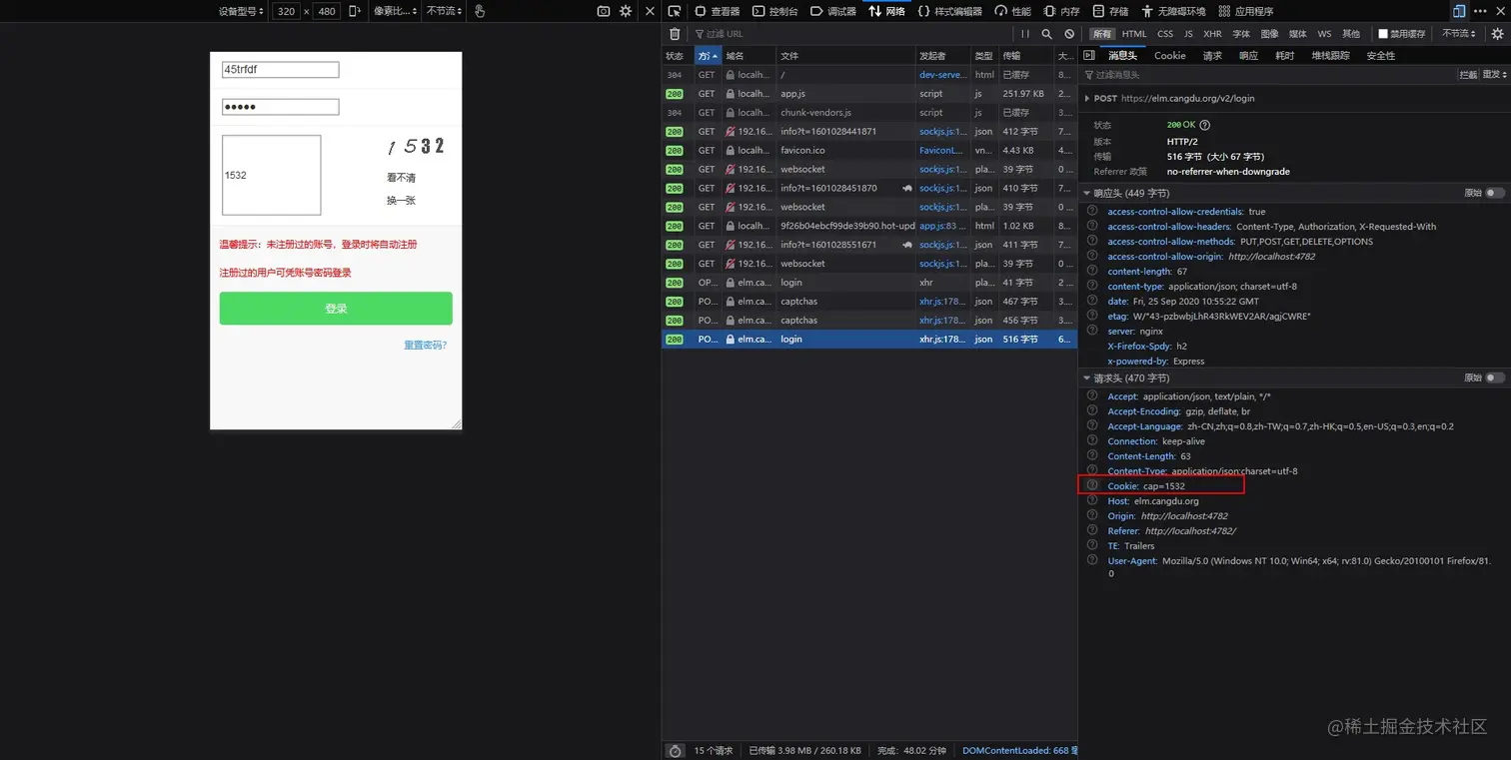Open dev-server initiator link in first row

[942, 75]
